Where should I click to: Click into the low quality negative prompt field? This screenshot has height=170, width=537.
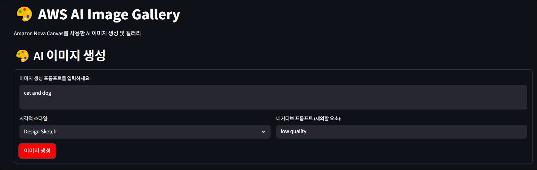(x=402, y=132)
